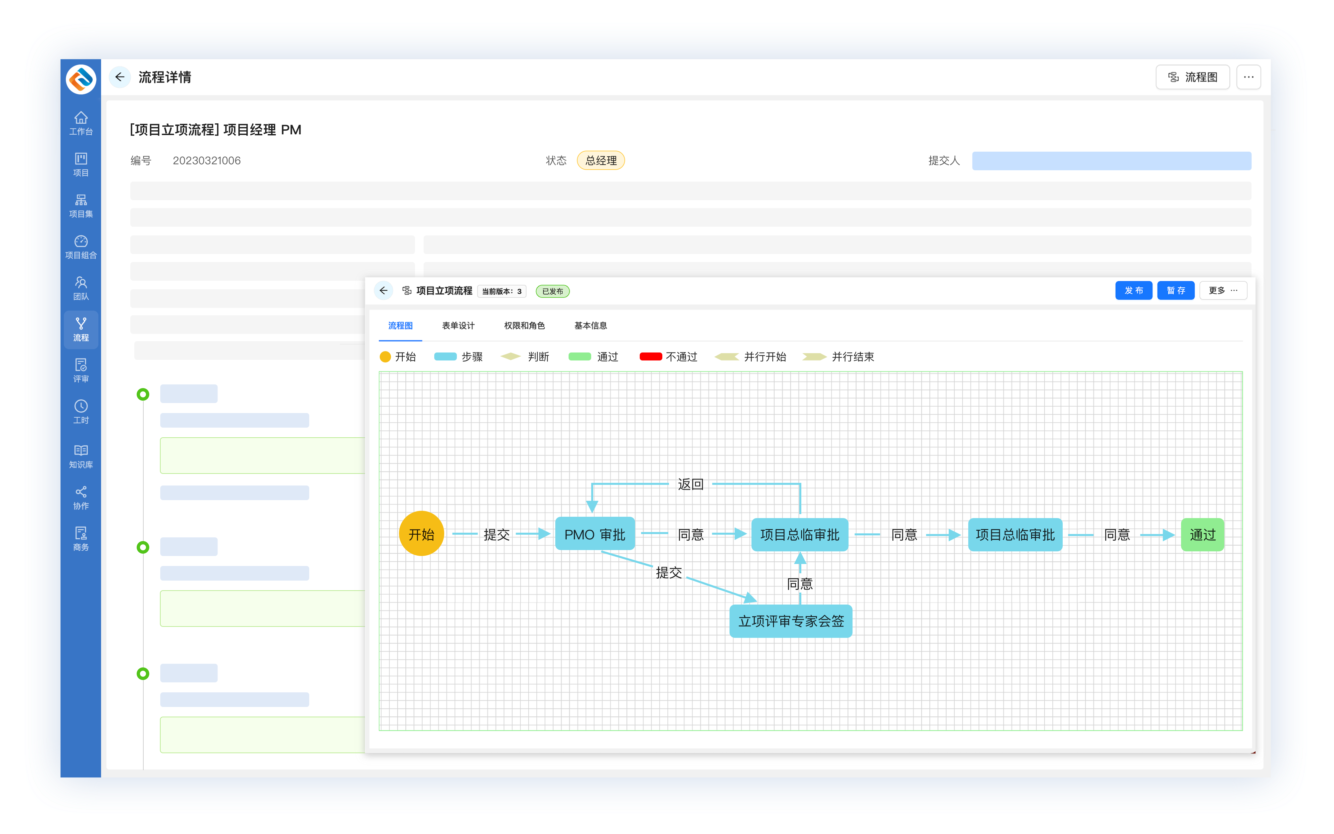Click back arrow in 项目立项流程 panel
The width and height of the screenshot is (1334, 834).
pyautogui.click(x=383, y=291)
